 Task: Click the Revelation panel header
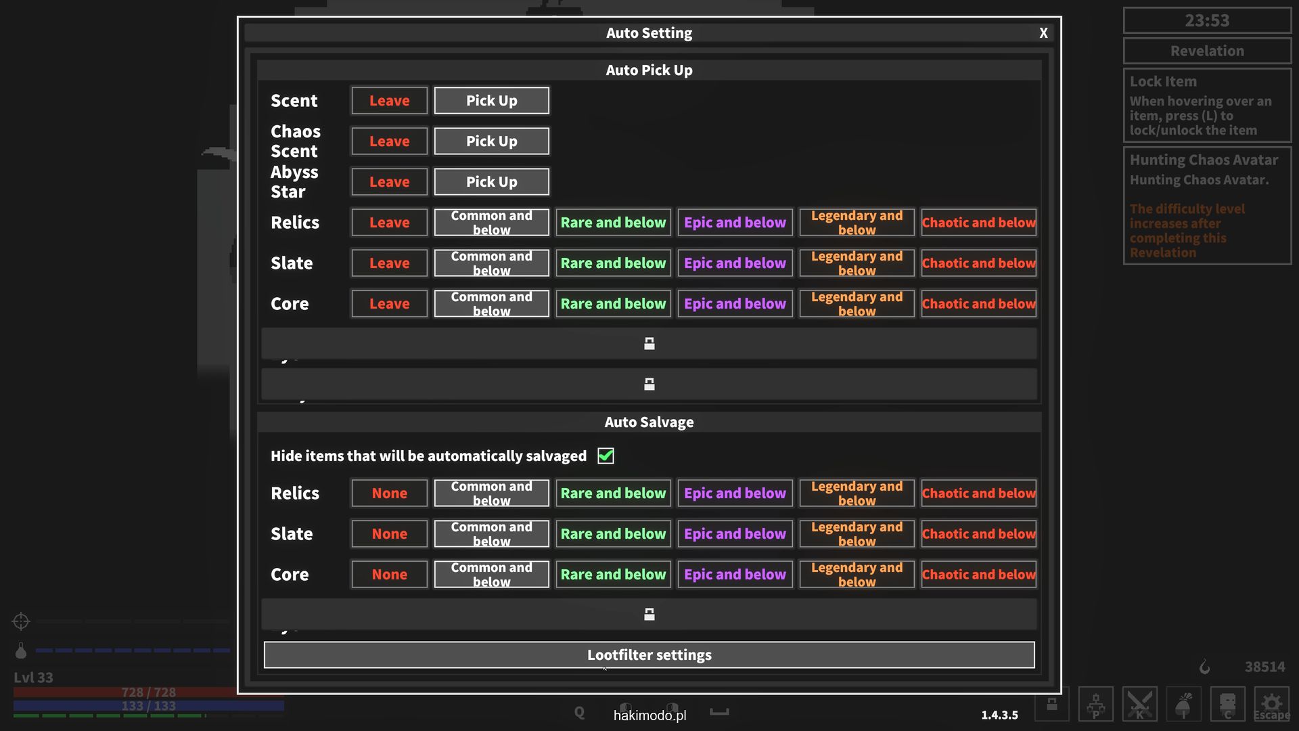tap(1207, 51)
